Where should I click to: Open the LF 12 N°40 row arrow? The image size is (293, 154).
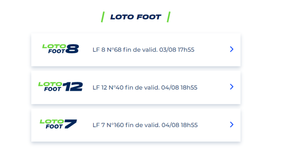(x=231, y=87)
